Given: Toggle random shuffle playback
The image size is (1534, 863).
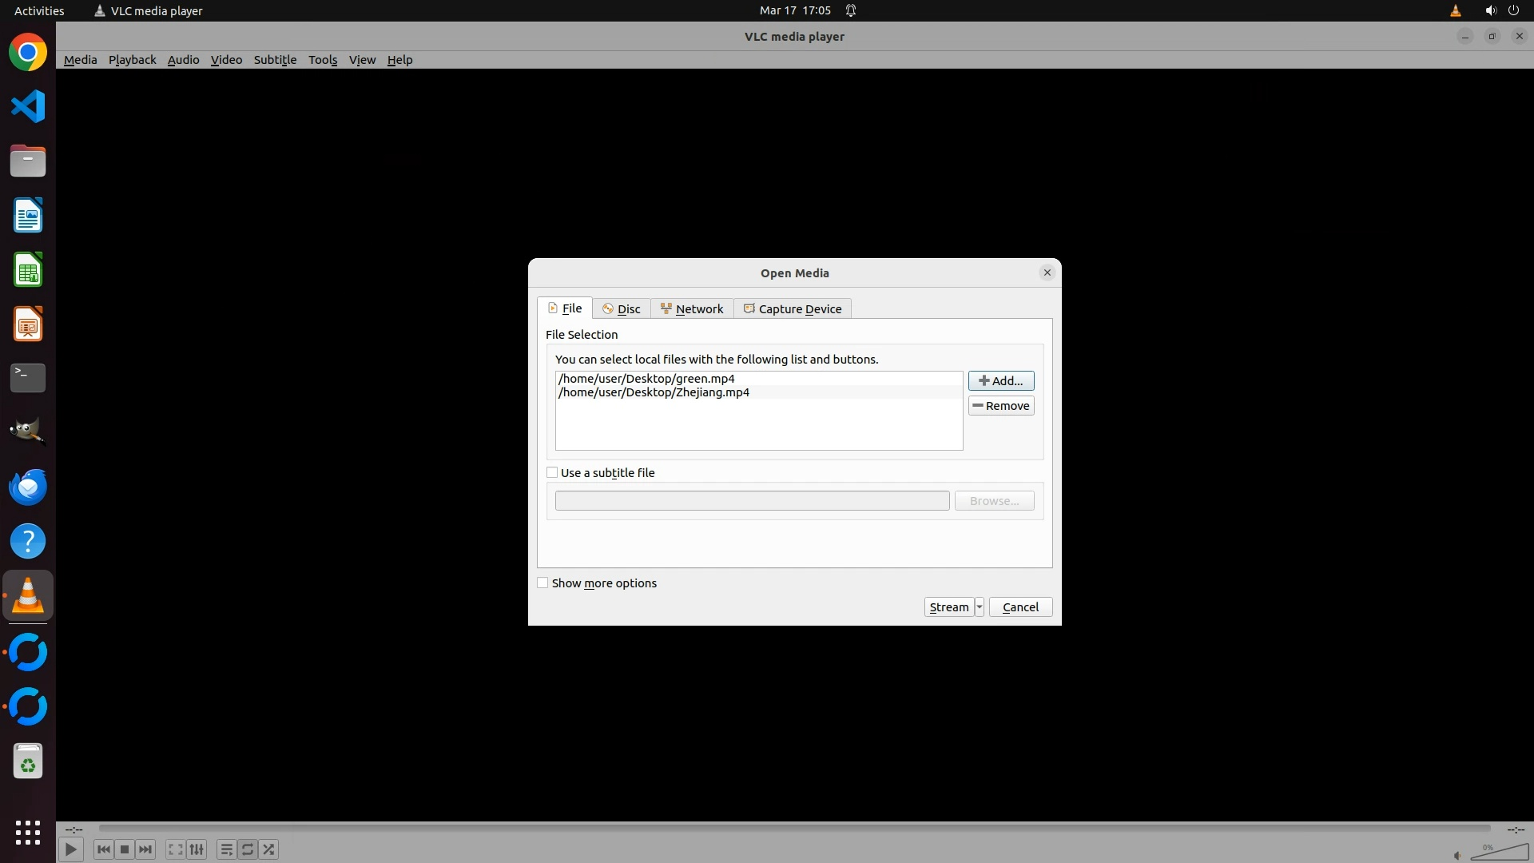Looking at the screenshot, I should (x=269, y=849).
